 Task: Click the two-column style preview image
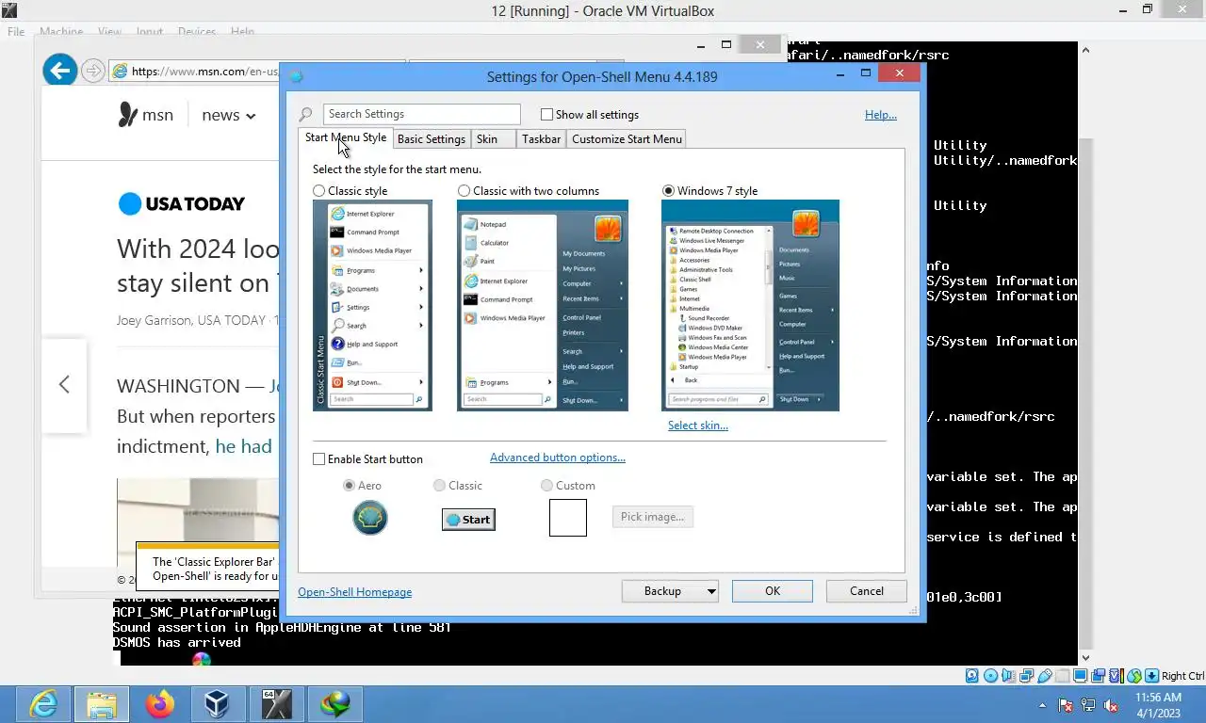pyautogui.click(x=543, y=305)
